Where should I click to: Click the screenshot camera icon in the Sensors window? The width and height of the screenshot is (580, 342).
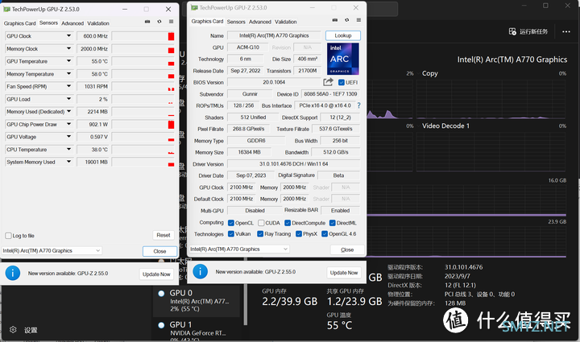coord(147,22)
